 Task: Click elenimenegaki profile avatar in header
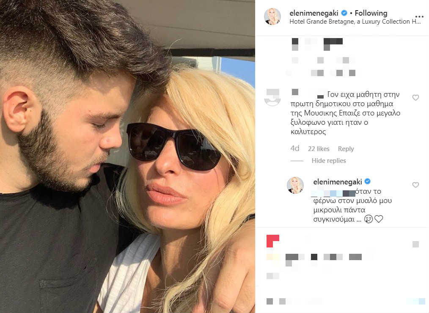[272, 16]
